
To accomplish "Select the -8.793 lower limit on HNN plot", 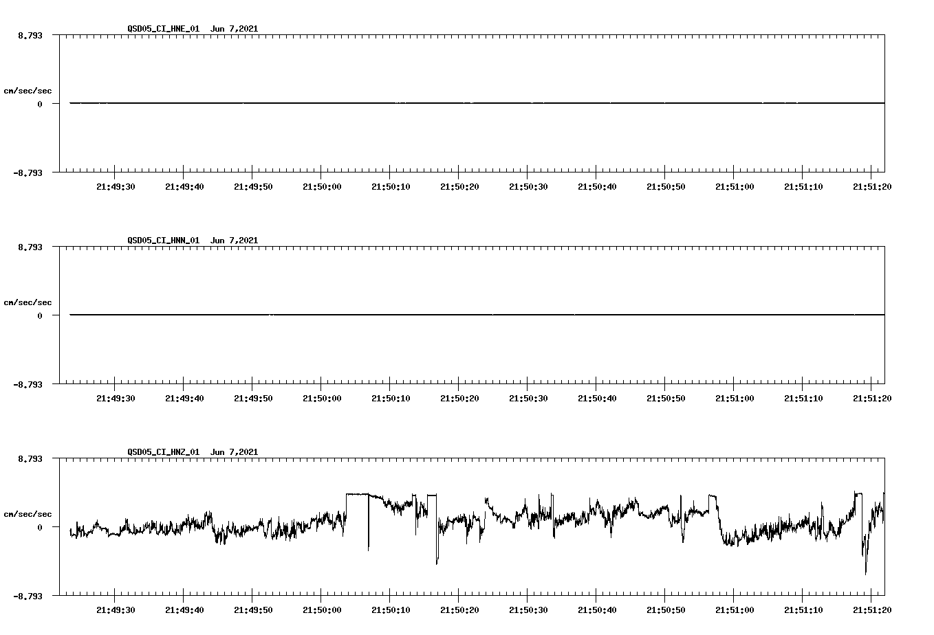I will tap(28, 384).
